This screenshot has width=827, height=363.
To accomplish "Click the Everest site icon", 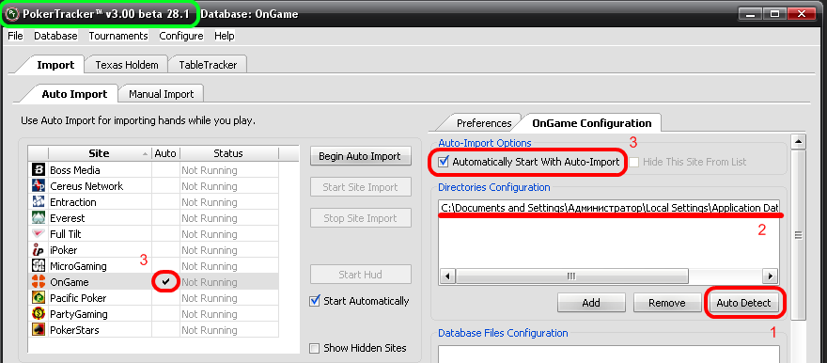I will (x=39, y=218).
